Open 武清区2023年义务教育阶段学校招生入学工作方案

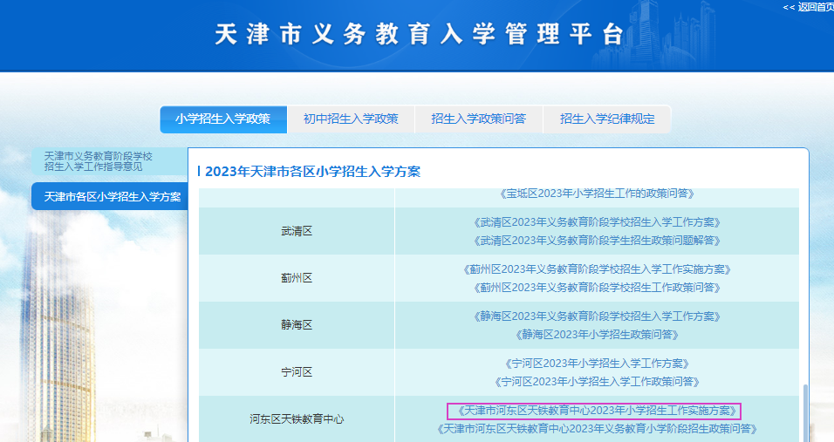(x=597, y=222)
